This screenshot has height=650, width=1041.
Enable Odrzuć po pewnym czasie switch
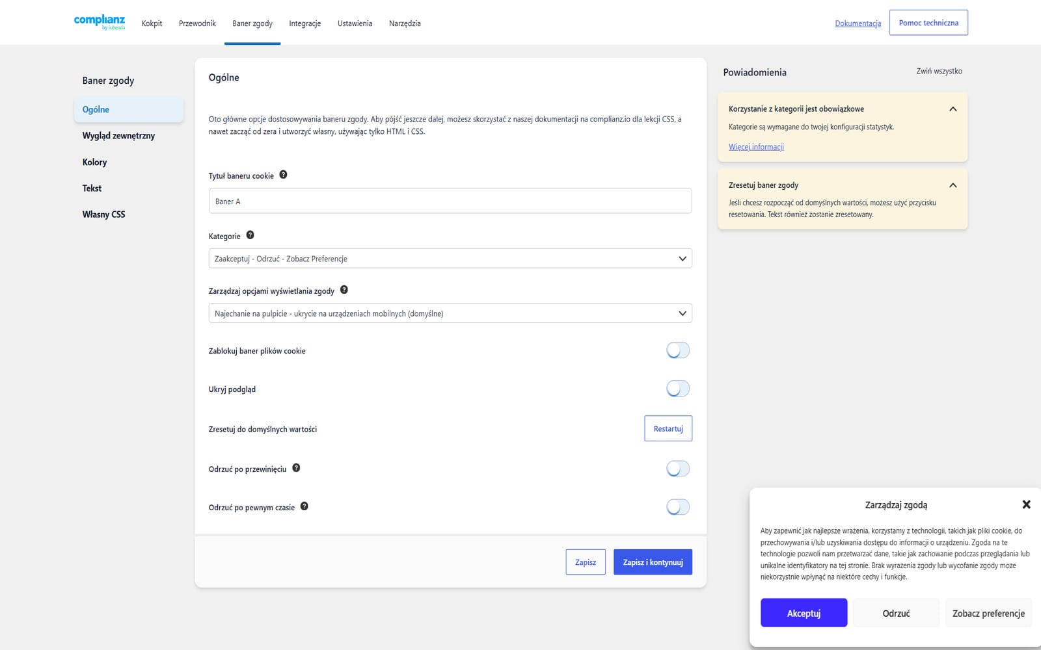coord(678,507)
